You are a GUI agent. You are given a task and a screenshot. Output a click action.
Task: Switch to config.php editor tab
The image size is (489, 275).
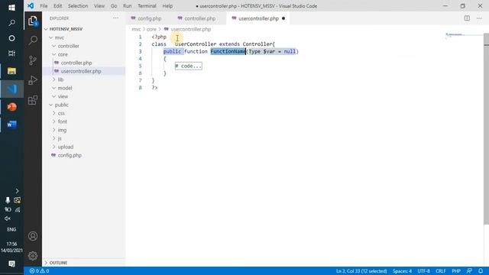point(150,18)
